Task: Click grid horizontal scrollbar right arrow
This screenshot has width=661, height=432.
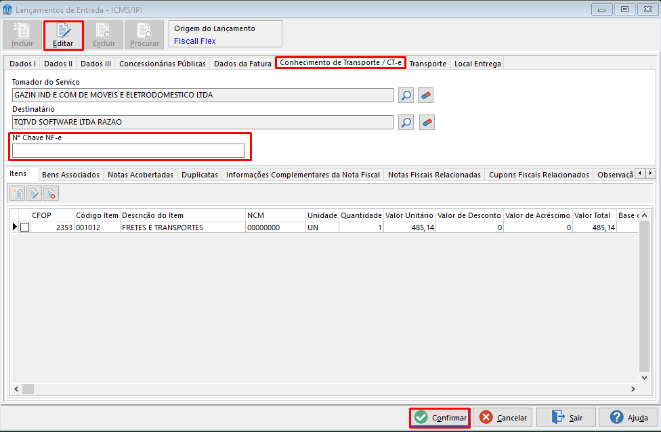Action: pos(633,389)
